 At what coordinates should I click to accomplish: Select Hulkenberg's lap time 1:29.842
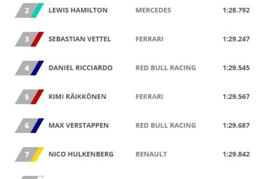pyautogui.click(x=236, y=154)
